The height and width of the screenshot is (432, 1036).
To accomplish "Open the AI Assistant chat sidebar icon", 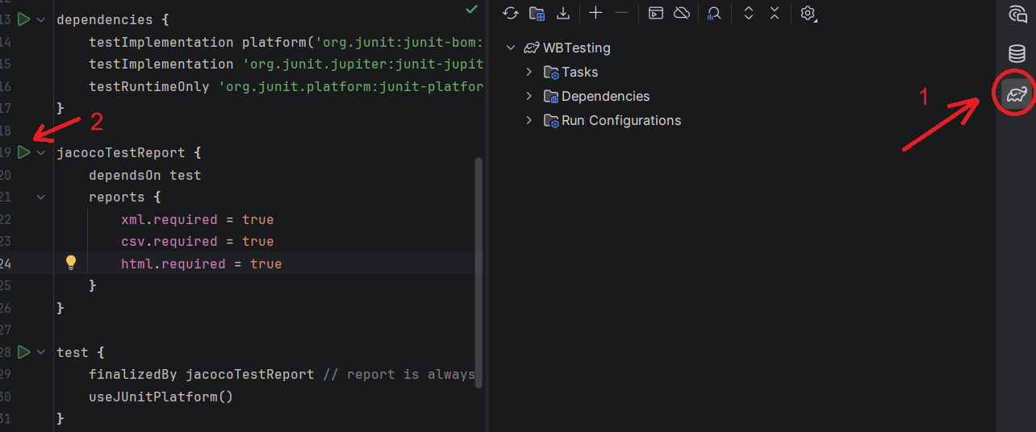I will pos(1017,14).
